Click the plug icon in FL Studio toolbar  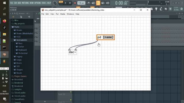point(156,9)
